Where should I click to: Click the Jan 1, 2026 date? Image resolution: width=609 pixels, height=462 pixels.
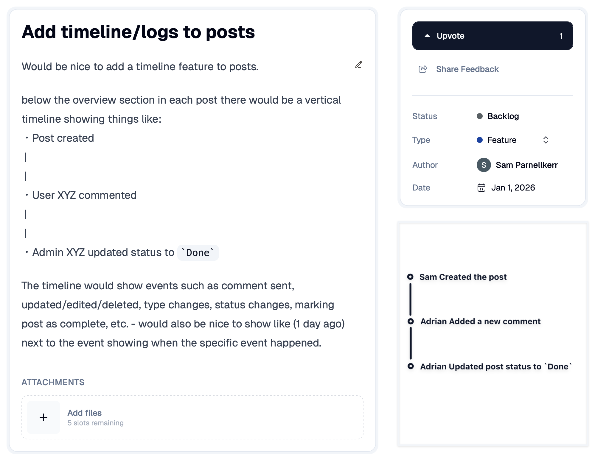[x=513, y=188]
